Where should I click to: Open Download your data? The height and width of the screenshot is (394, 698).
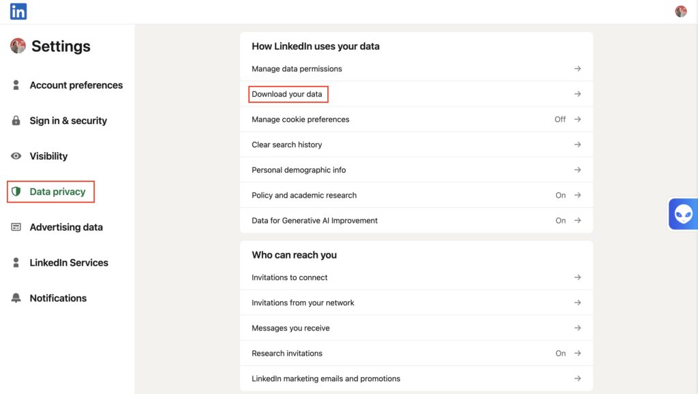[x=416, y=94]
